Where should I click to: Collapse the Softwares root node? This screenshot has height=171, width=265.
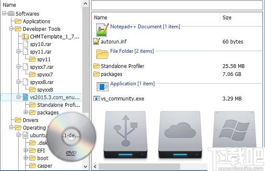click(4, 13)
